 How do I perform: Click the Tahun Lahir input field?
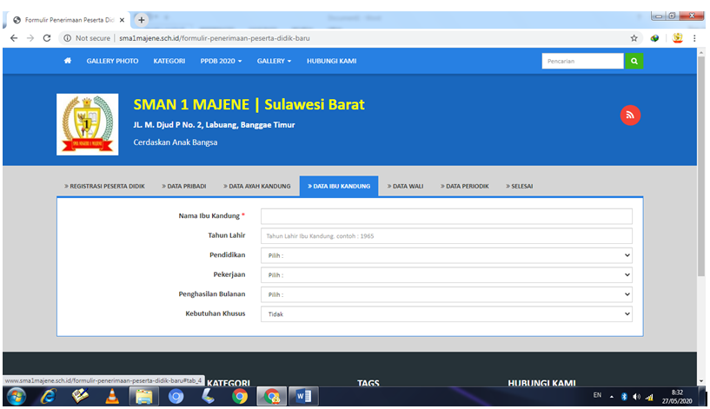coord(446,236)
